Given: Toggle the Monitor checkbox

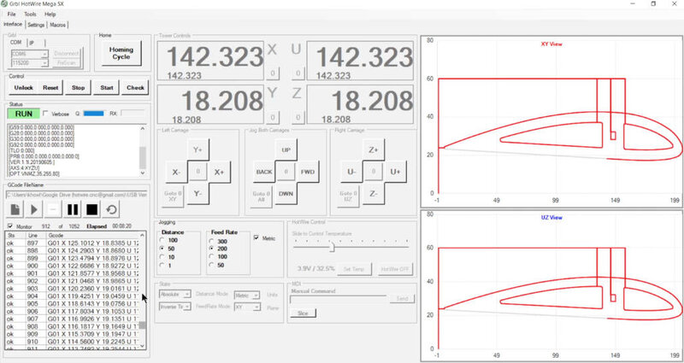Looking at the screenshot, I should [x=10, y=226].
